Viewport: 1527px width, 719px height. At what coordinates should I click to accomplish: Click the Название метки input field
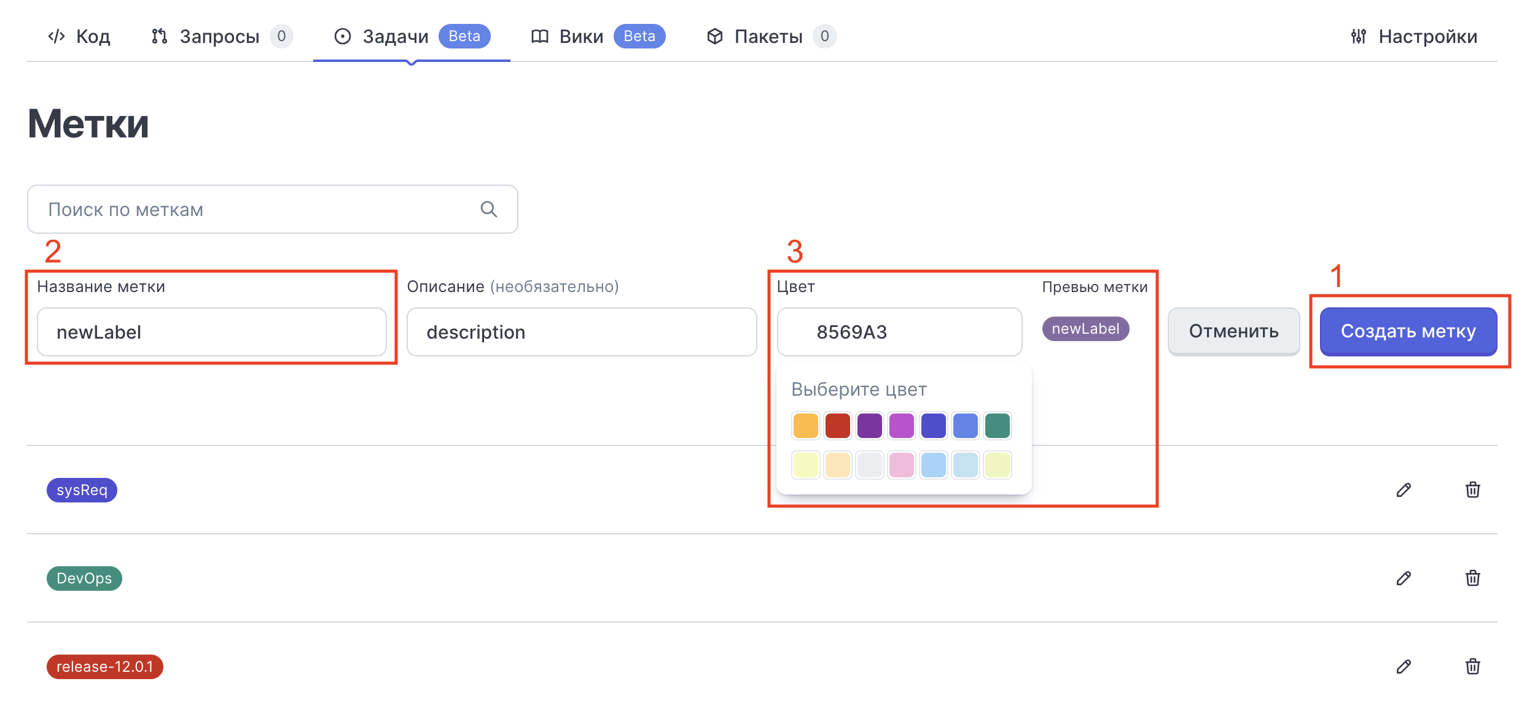(212, 332)
